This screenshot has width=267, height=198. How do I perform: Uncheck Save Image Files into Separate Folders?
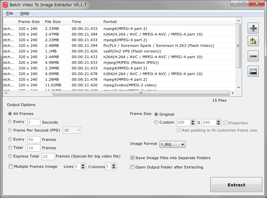pyautogui.click(x=132, y=158)
